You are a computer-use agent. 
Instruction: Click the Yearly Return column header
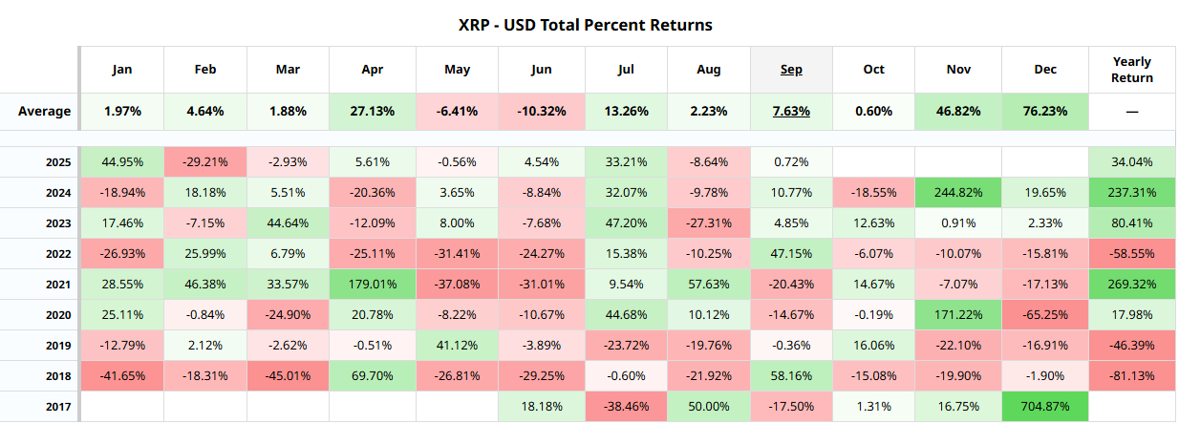tap(1132, 70)
